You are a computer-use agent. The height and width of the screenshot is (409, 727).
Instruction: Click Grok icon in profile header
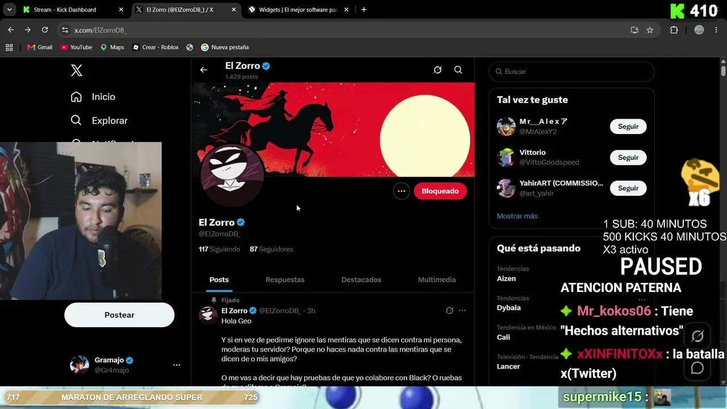click(x=437, y=70)
